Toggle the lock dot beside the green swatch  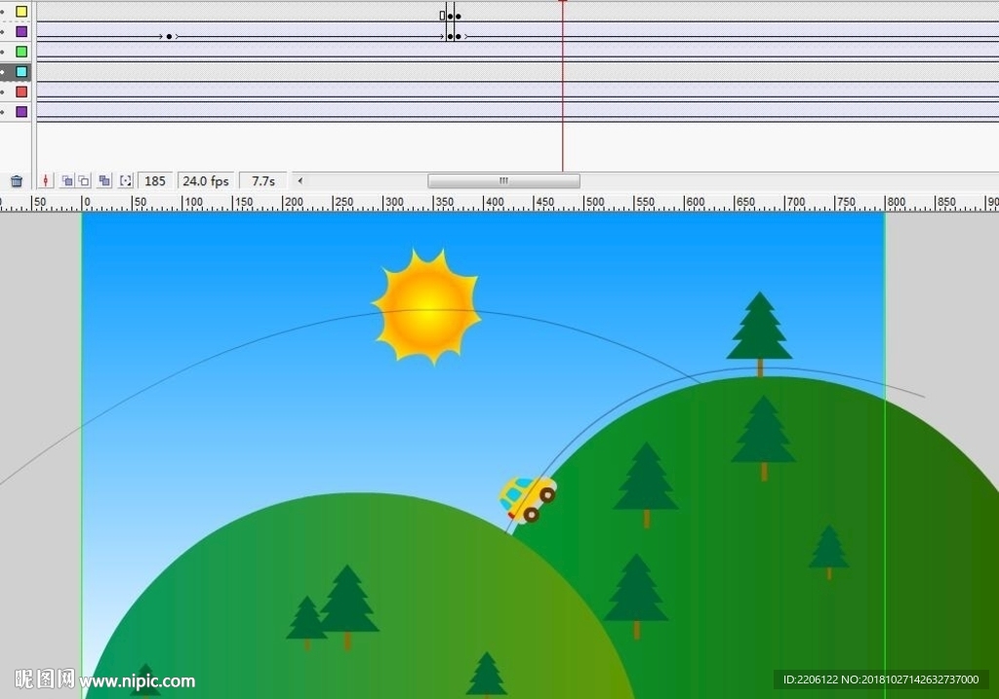tap(3, 52)
